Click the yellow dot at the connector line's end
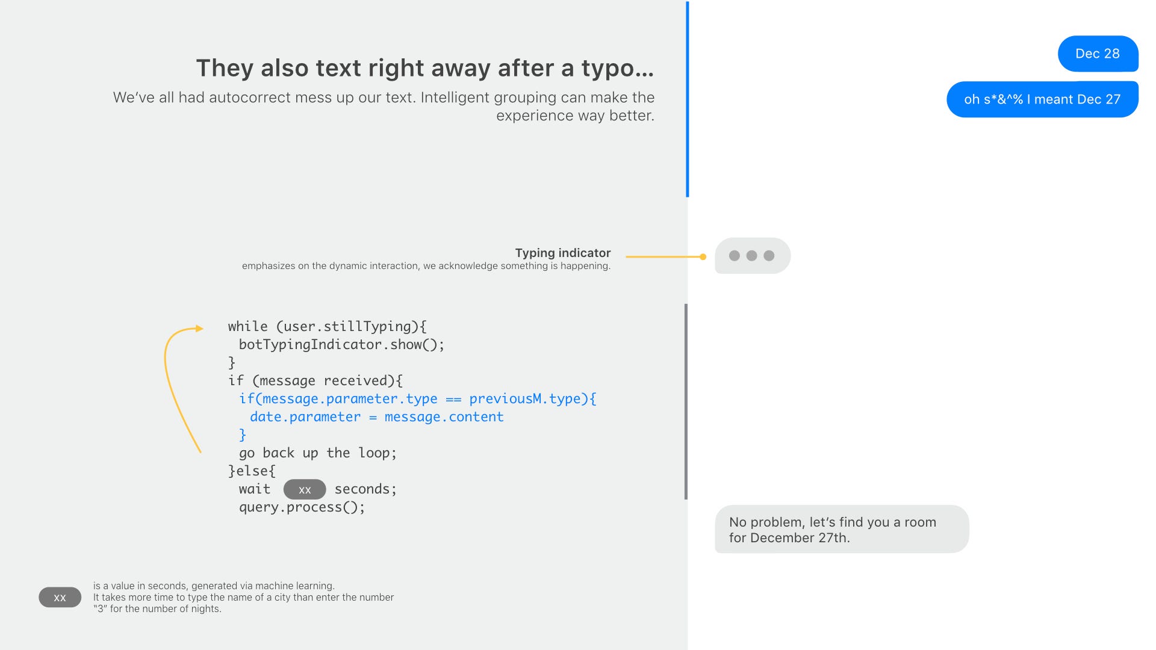The image size is (1156, 650). click(703, 257)
